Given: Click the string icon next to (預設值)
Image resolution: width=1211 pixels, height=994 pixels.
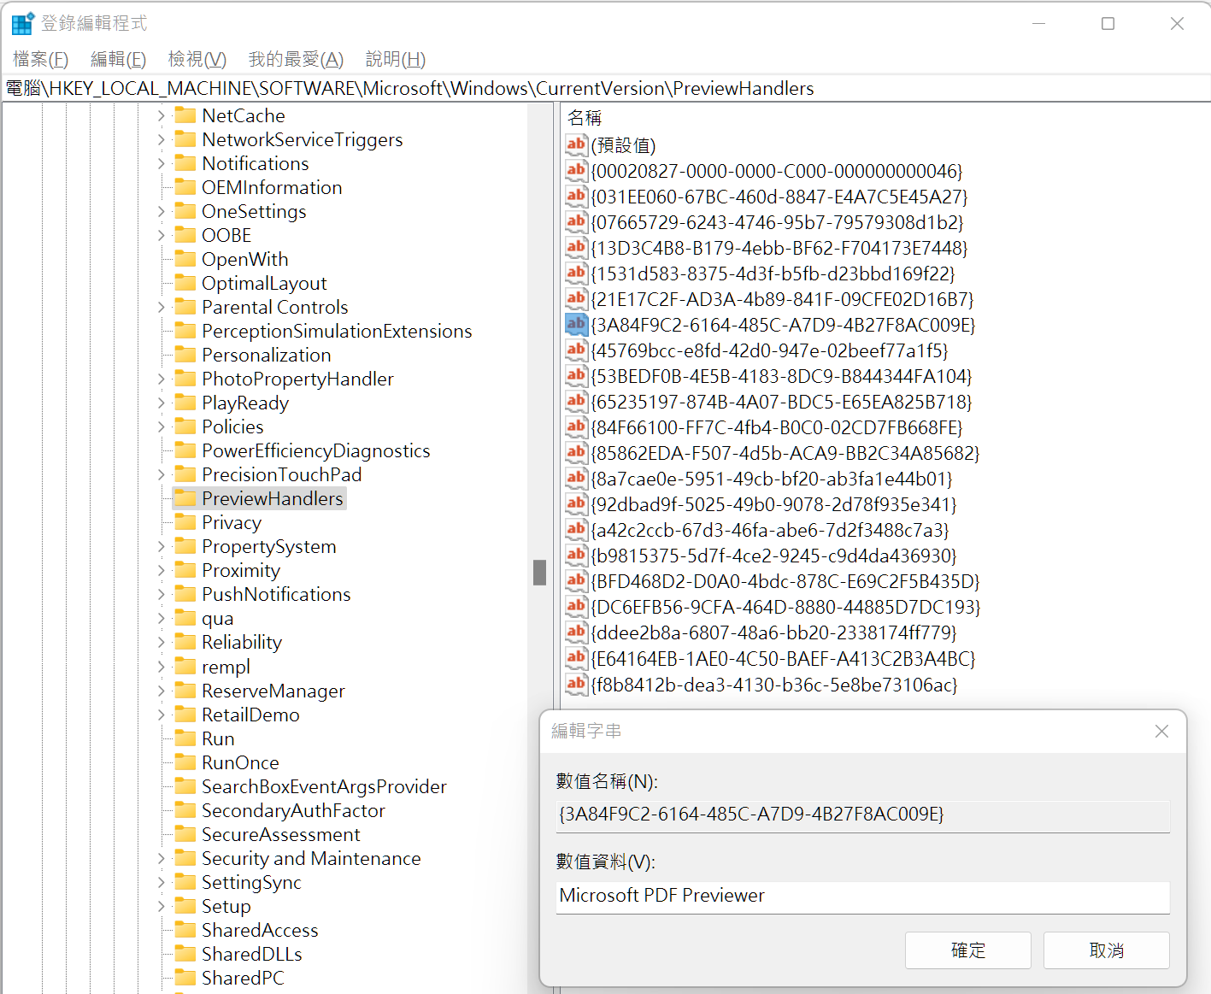Looking at the screenshot, I should click(x=576, y=144).
